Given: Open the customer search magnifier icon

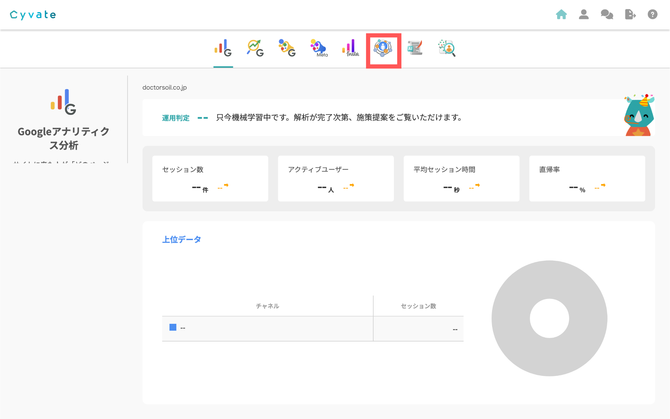Looking at the screenshot, I should [x=447, y=48].
